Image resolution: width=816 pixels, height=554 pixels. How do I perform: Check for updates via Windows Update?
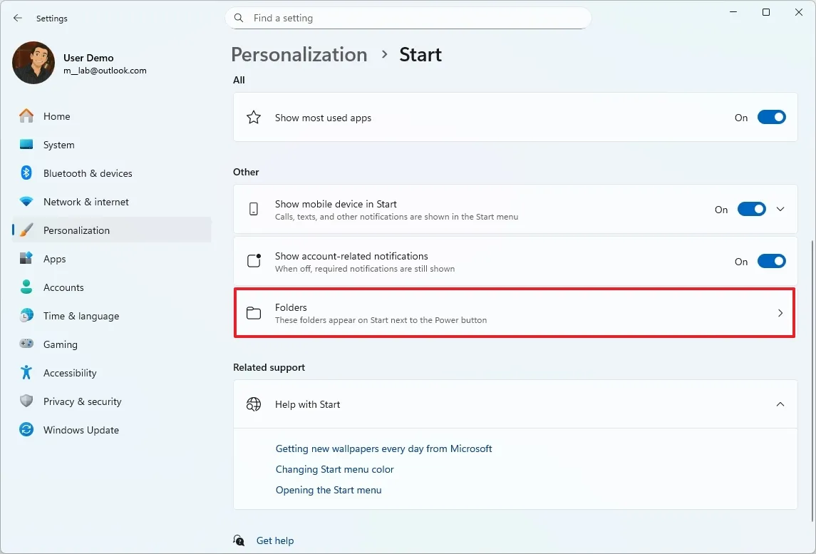[x=81, y=429]
